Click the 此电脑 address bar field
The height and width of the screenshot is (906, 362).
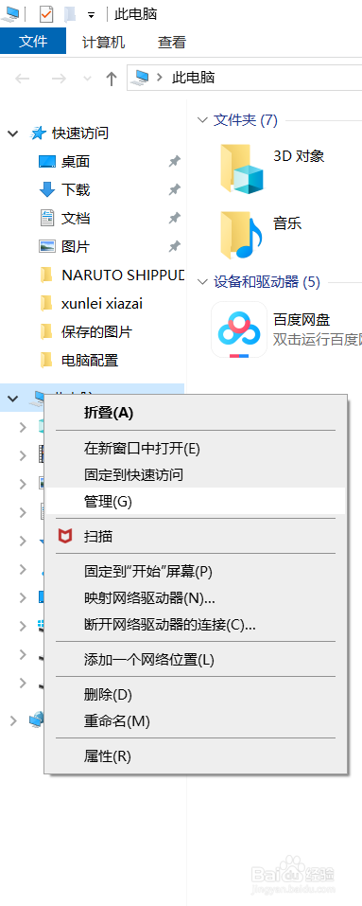click(245, 78)
